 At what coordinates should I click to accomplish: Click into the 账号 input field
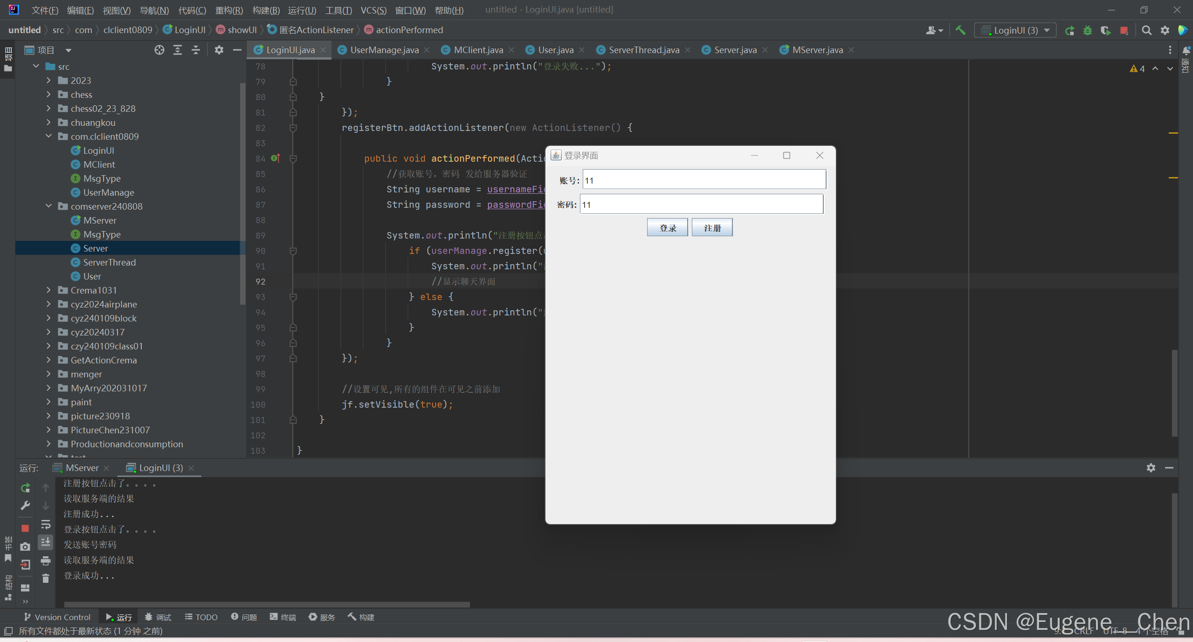(704, 180)
